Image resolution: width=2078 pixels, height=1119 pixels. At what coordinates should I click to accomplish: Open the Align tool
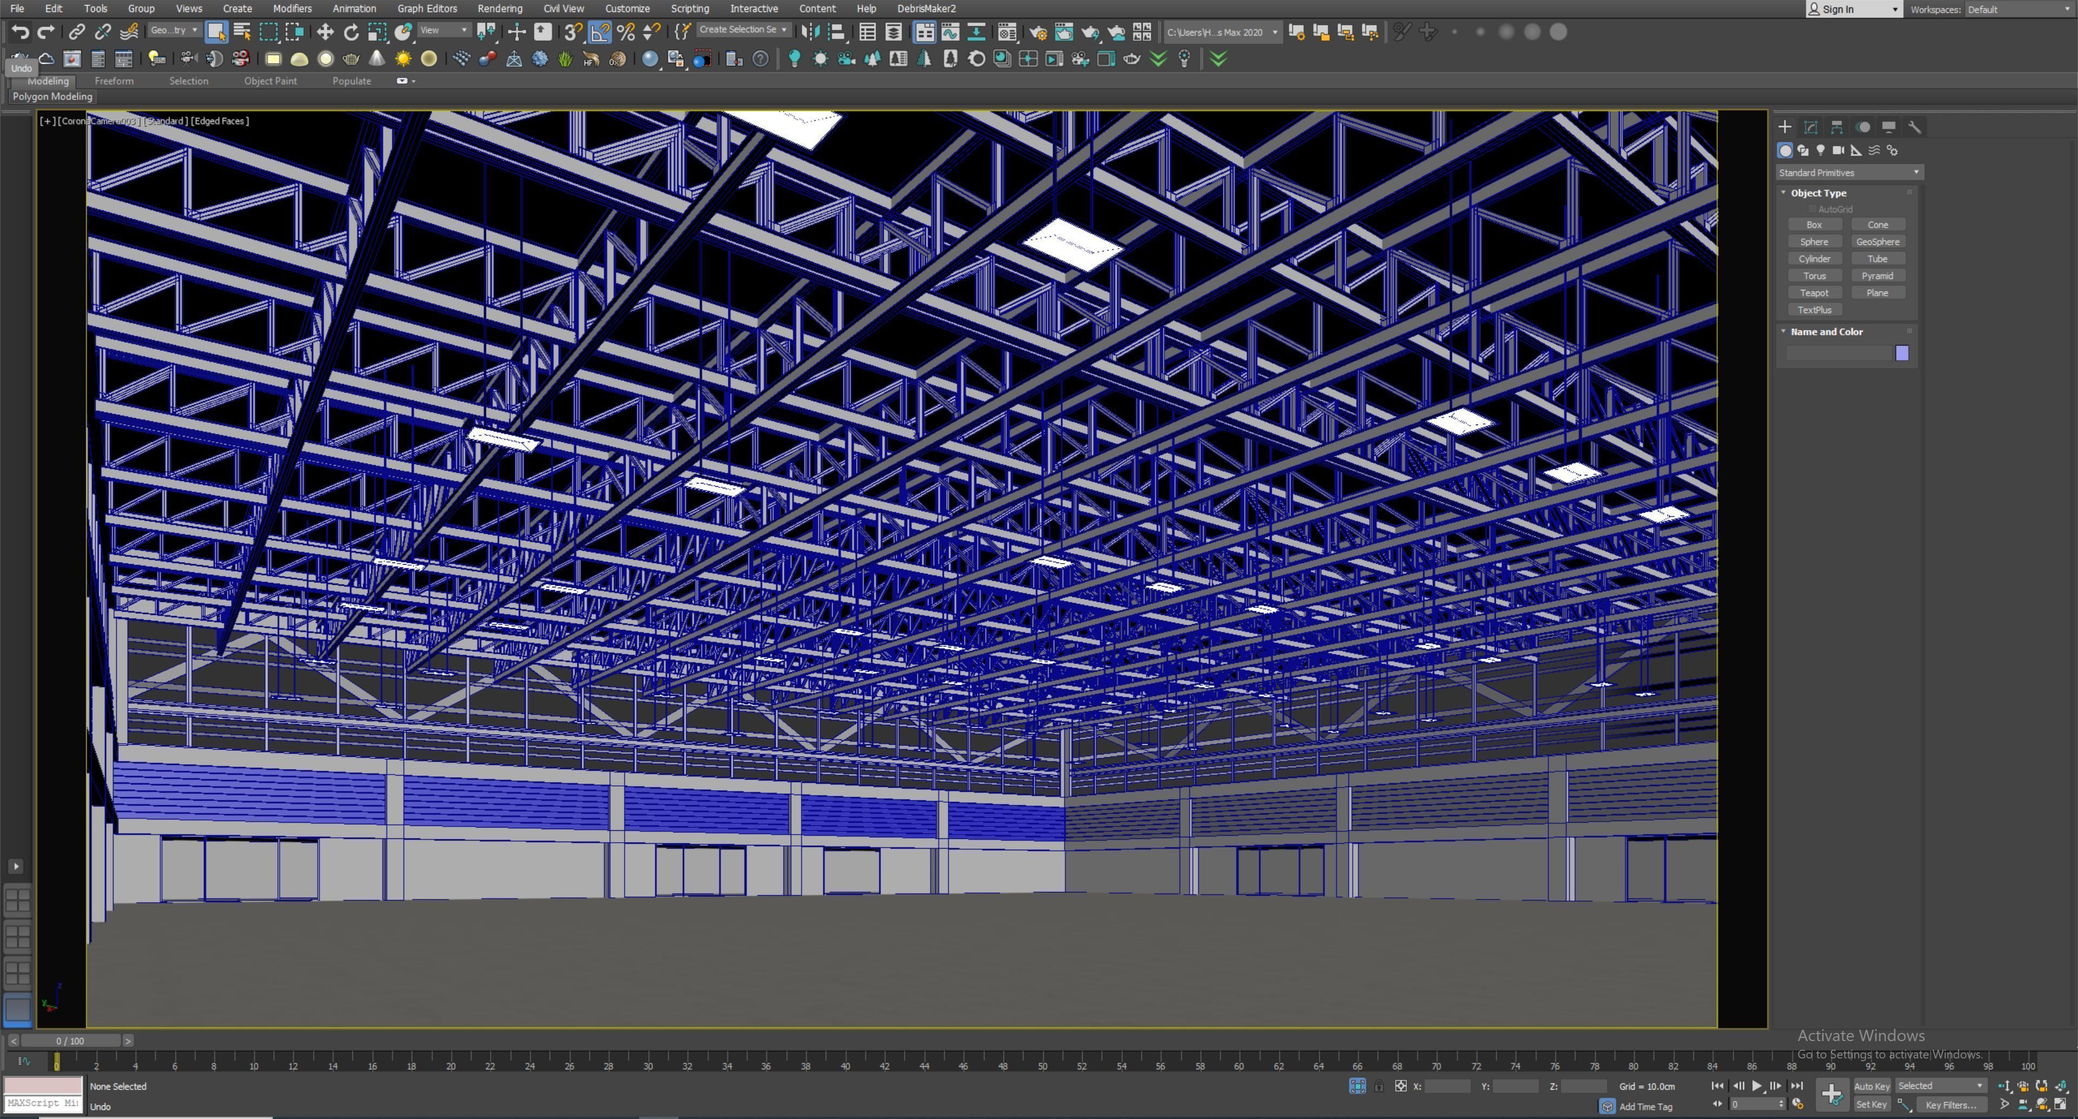pos(837,32)
